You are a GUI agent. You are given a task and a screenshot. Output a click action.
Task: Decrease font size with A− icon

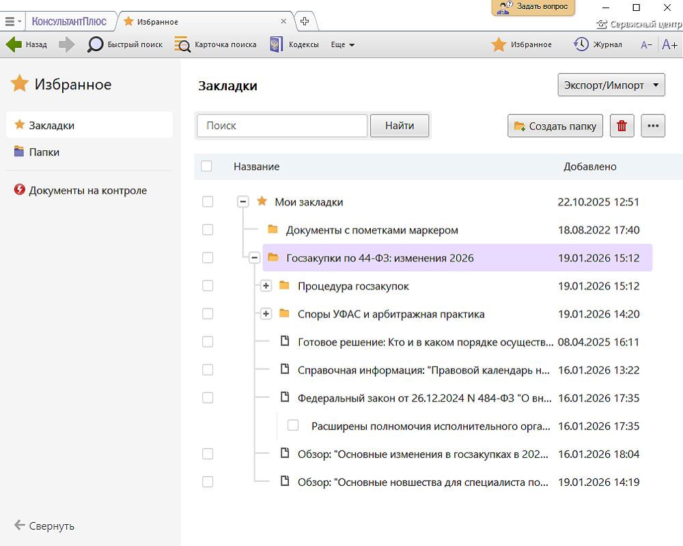pos(646,45)
